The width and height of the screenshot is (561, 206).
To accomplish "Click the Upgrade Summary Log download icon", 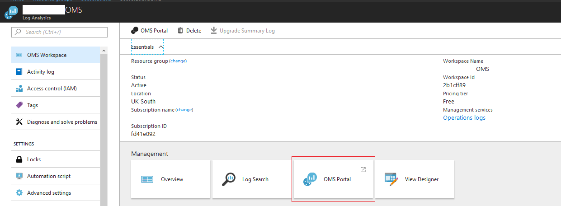I will [x=213, y=30].
